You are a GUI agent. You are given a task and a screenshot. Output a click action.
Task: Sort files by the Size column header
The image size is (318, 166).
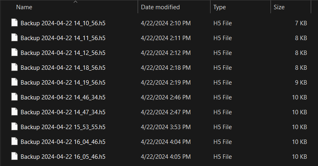(279, 7)
